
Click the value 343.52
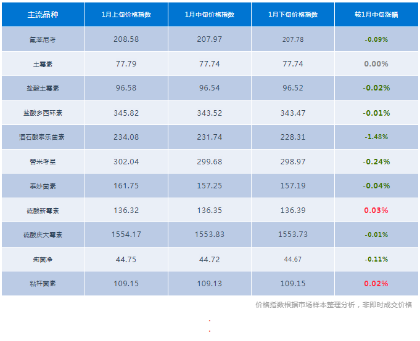(210, 113)
